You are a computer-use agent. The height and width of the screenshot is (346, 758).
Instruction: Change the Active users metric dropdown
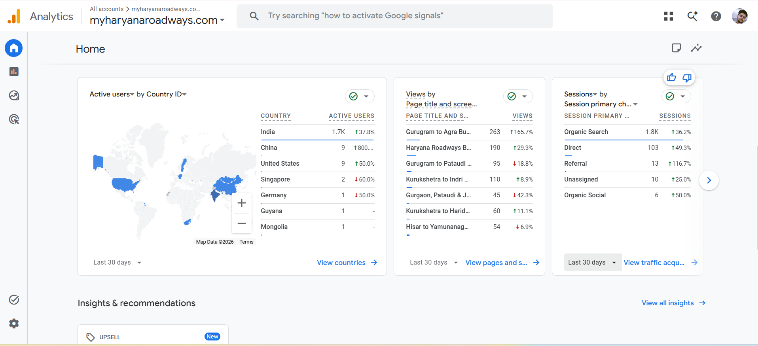[112, 94]
